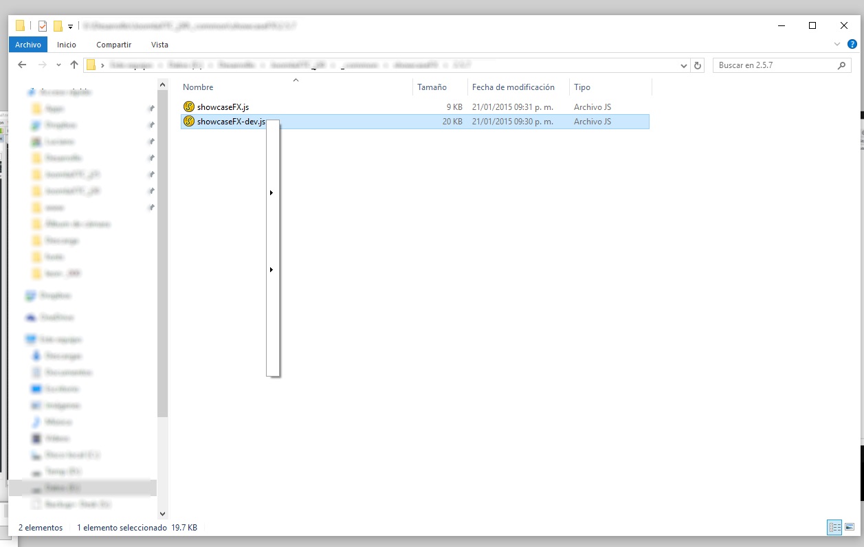Click the Properties checkmark icon in title bar
The width and height of the screenshot is (864, 547).
click(43, 26)
